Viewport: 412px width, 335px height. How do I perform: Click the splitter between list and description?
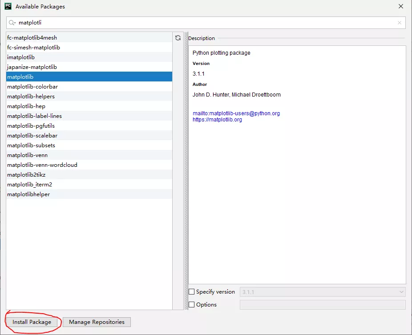point(186,171)
